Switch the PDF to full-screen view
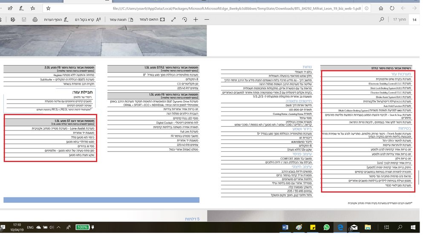The width and height of the screenshot is (426, 239). [x=173, y=20]
